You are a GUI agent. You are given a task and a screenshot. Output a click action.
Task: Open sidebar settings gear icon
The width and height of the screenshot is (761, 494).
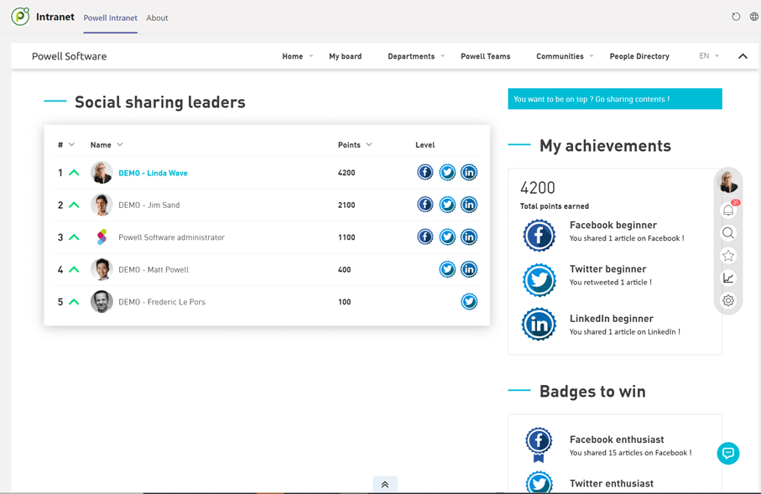728,299
